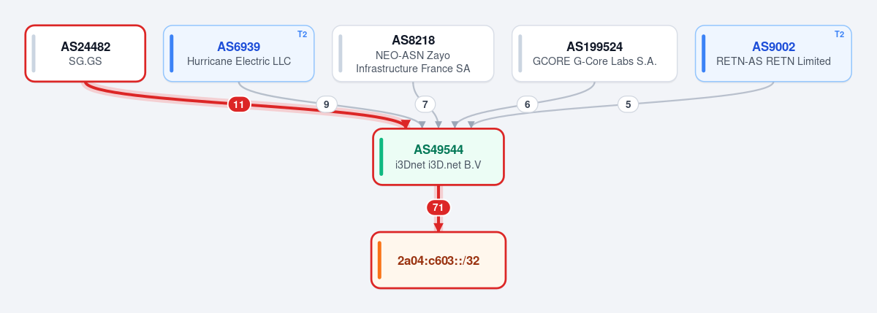Click the blue bar on AS6939

coord(171,53)
